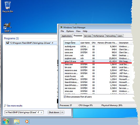Viewport: 140px width, 125px height.
Task: Open the File menu in Task Manager
Action: coord(62,31)
